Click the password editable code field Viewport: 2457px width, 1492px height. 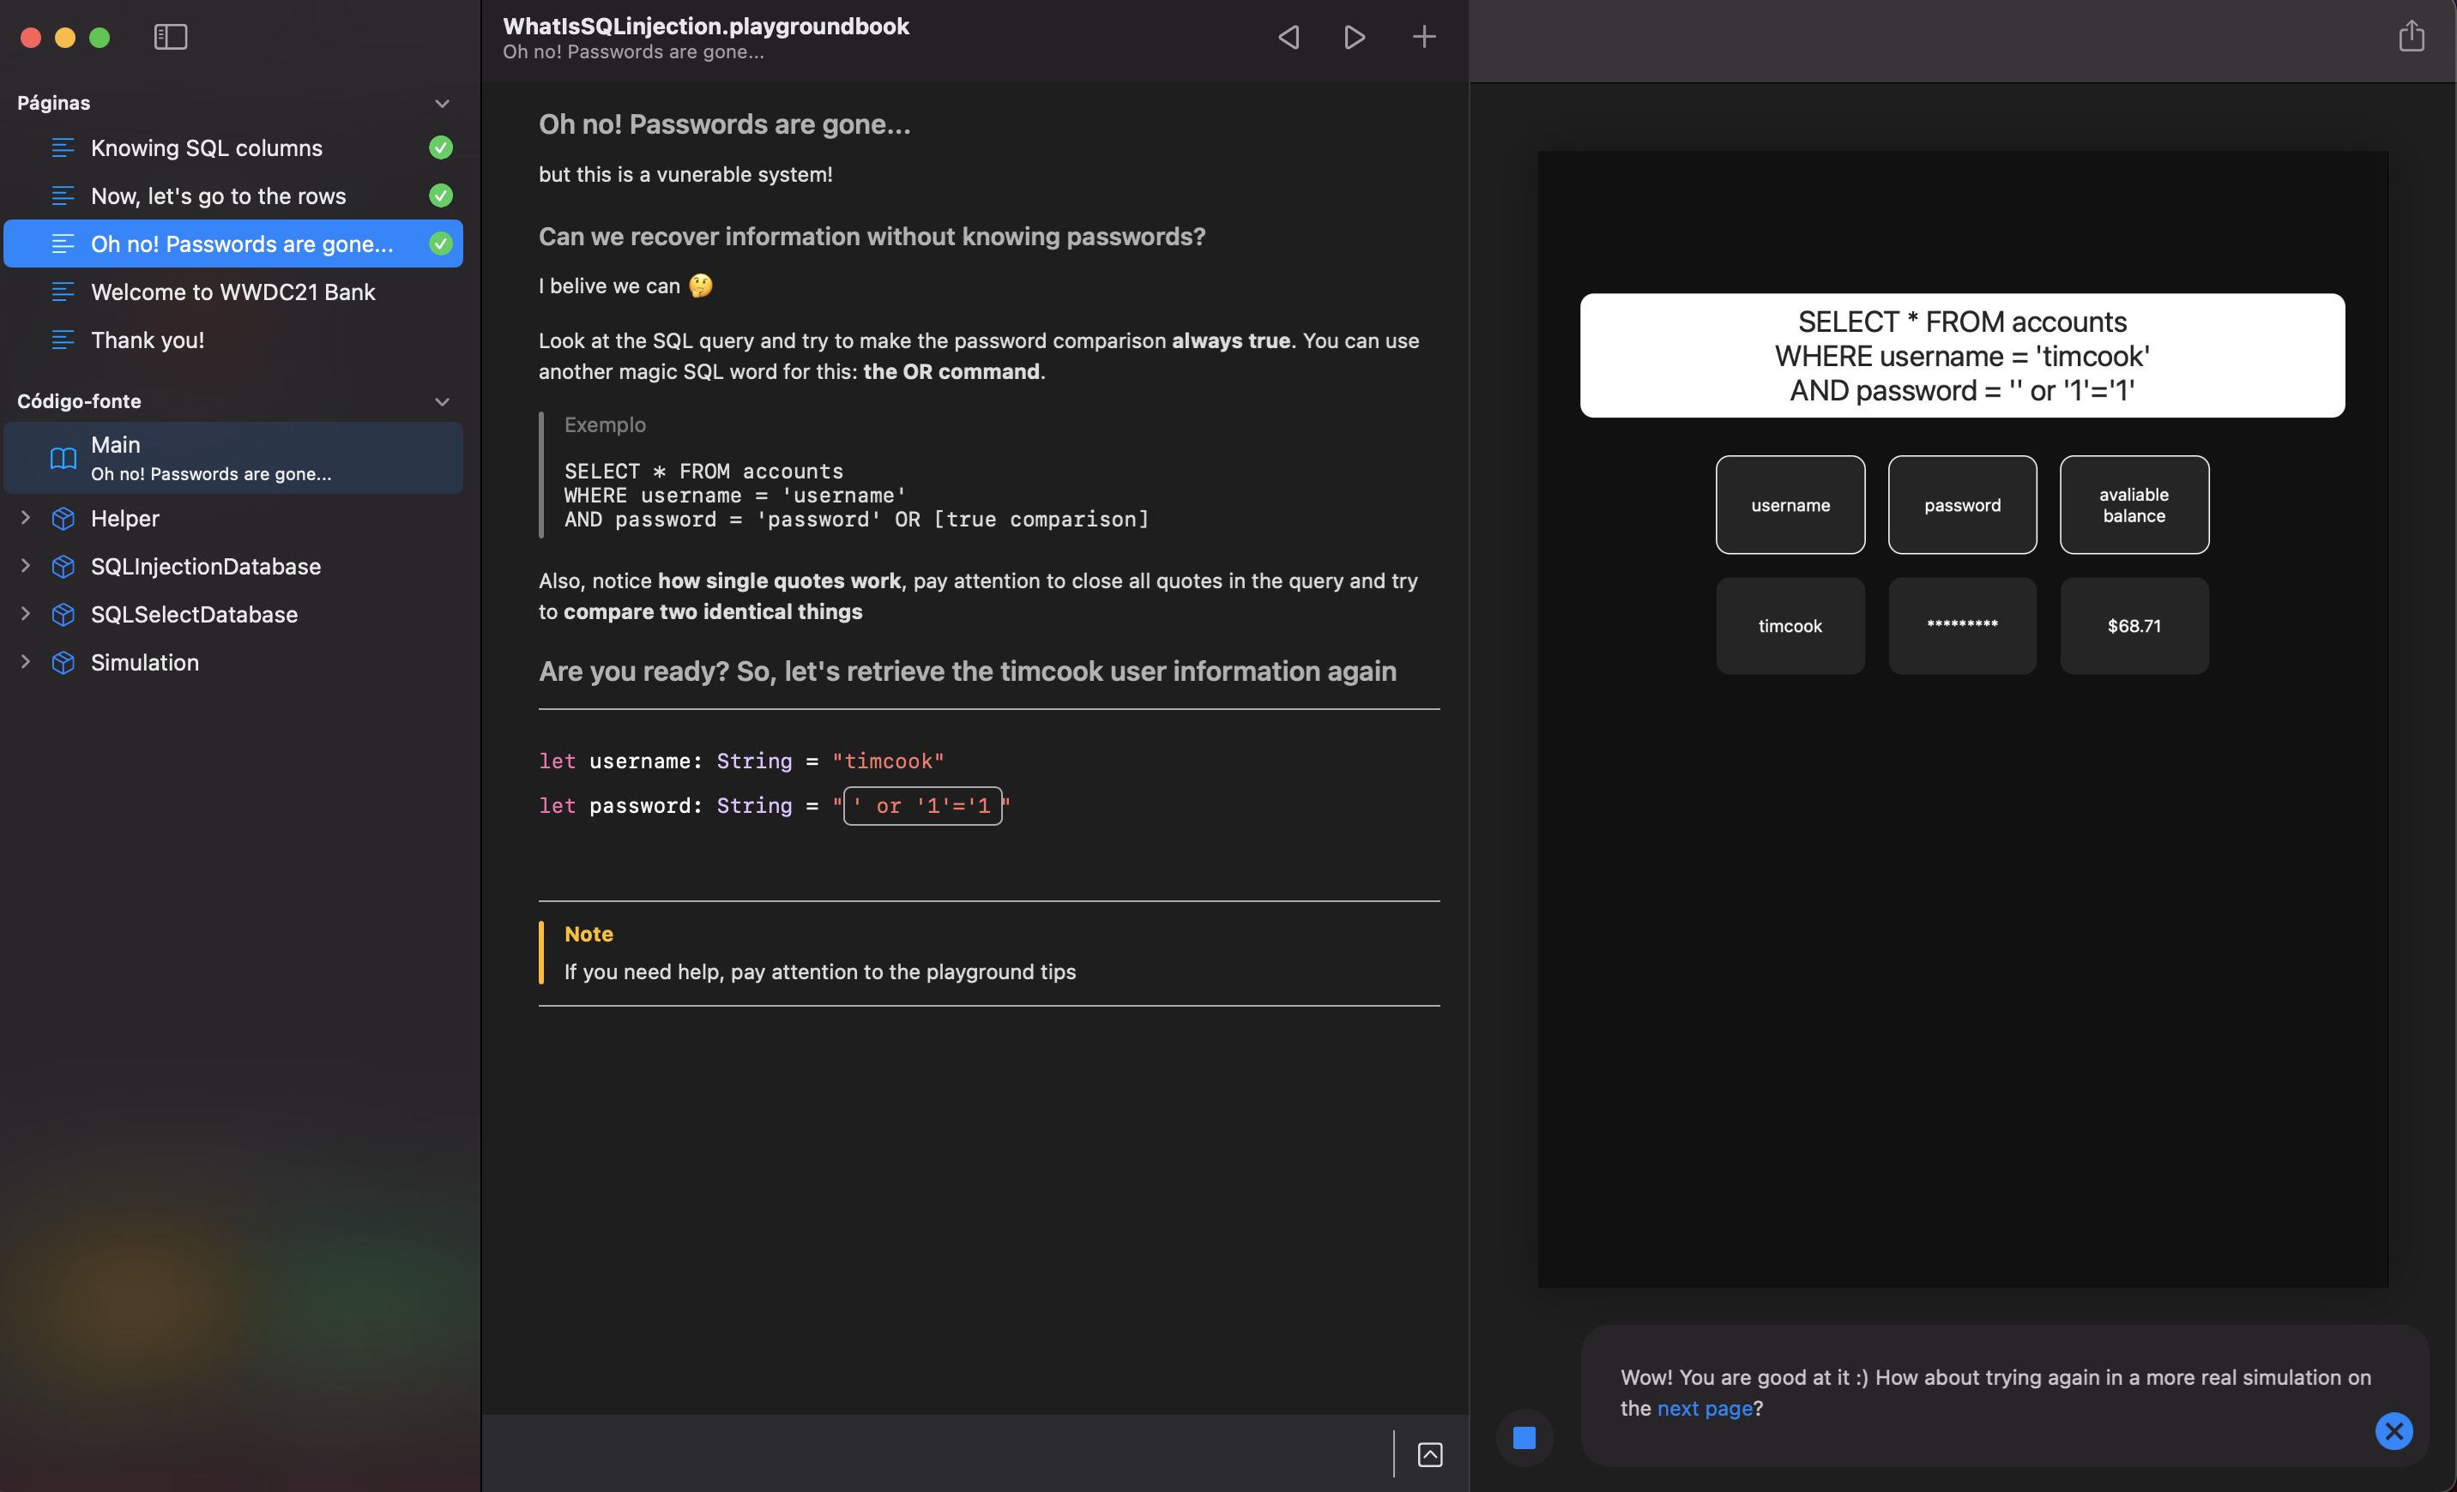pos(922,806)
